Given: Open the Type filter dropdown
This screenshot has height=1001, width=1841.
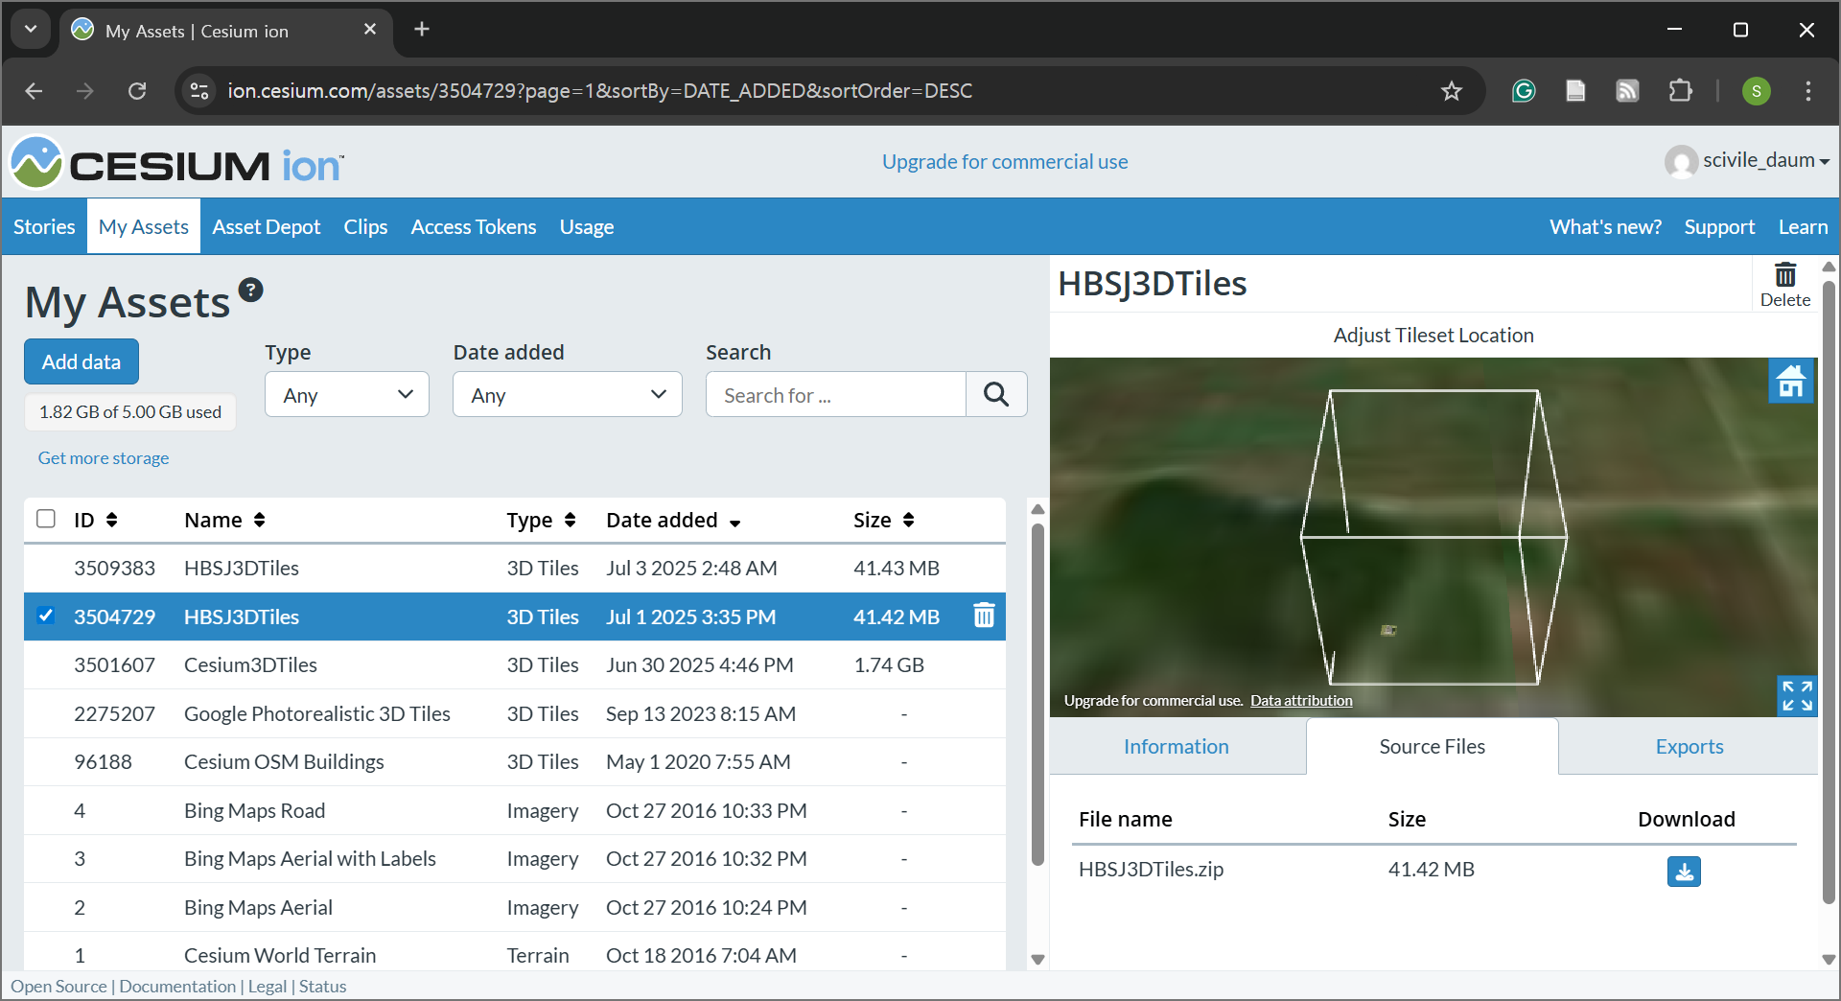Looking at the screenshot, I should (347, 394).
